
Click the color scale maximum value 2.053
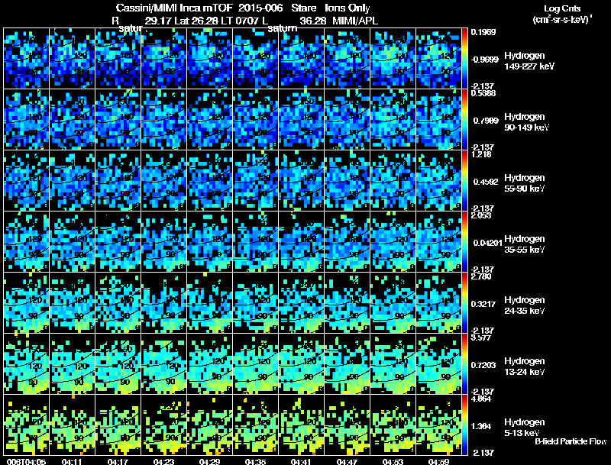click(481, 216)
